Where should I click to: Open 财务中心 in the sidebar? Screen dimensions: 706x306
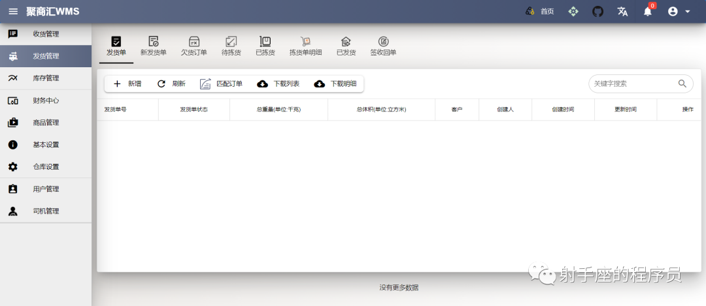(46, 100)
